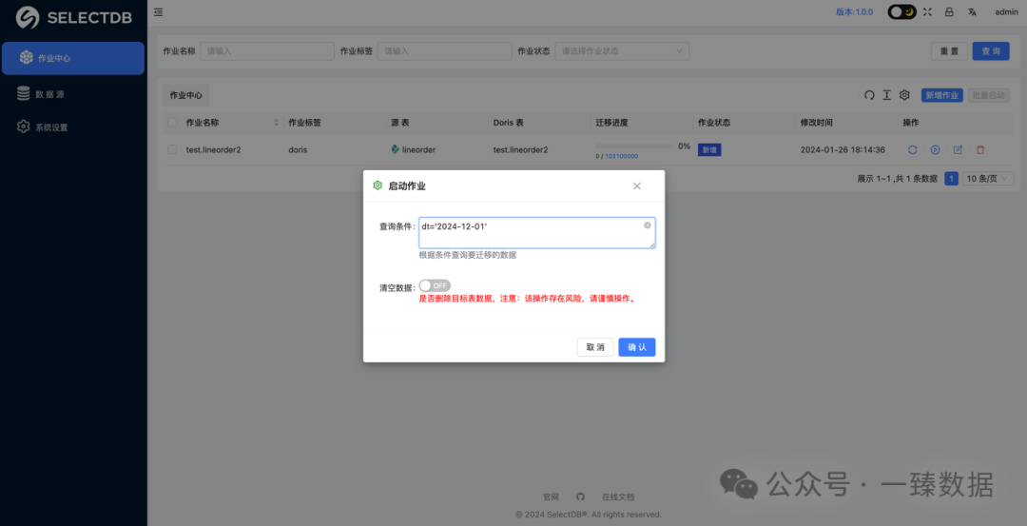Click the 新增 status tag
Viewport: 1027px width, 526px height.
pos(709,150)
